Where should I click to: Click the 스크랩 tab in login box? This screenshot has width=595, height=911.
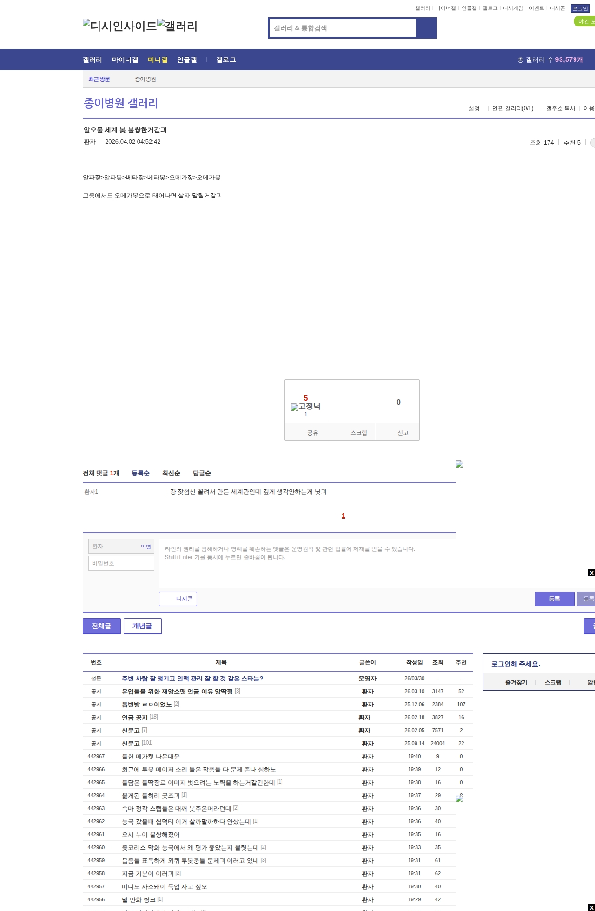tap(553, 682)
